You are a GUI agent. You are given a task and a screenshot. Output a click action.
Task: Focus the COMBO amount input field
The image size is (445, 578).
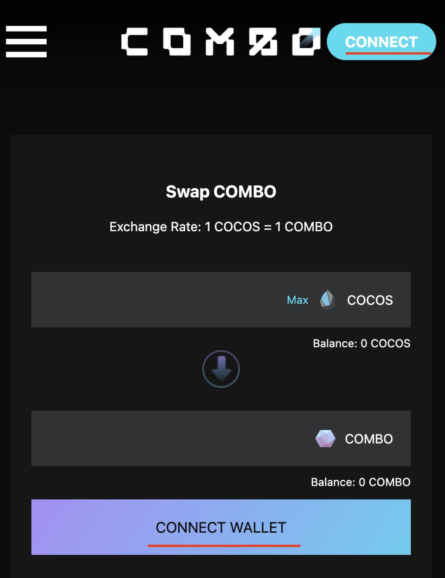pos(172,438)
